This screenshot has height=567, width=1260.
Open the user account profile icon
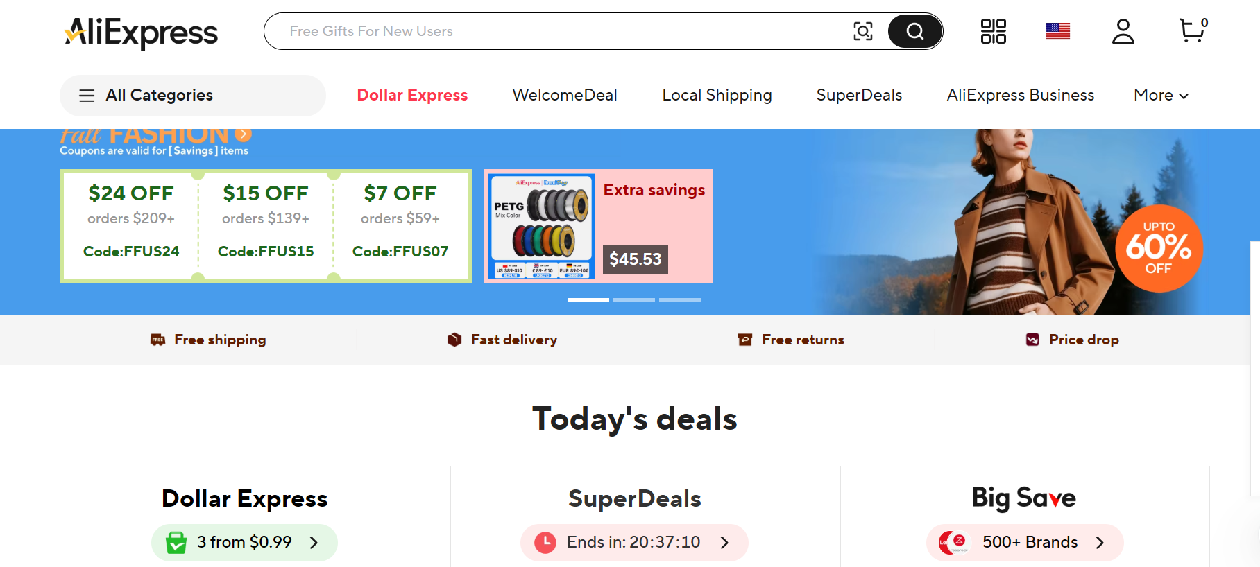point(1123,31)
